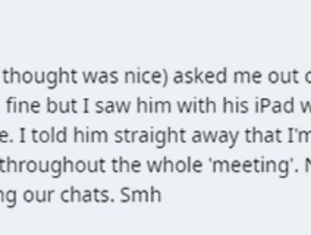Image resolution: width=311 pixels, height=235 pixels.
Task: Click the word "throughout" in the comment
Action: (46, 166)
